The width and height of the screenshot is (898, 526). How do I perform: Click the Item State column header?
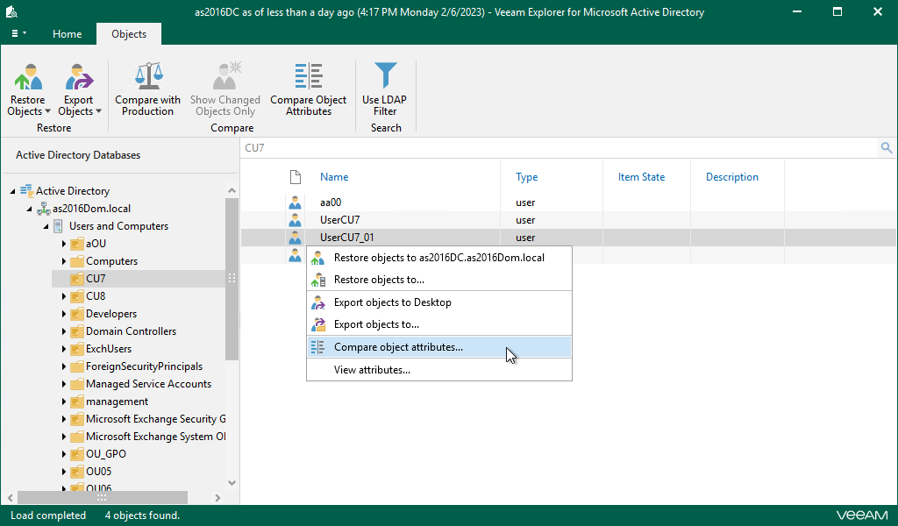point(641,177)
